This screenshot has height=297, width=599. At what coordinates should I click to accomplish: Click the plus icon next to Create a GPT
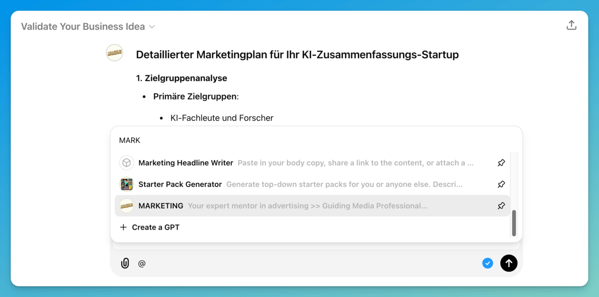coord(123,227)
